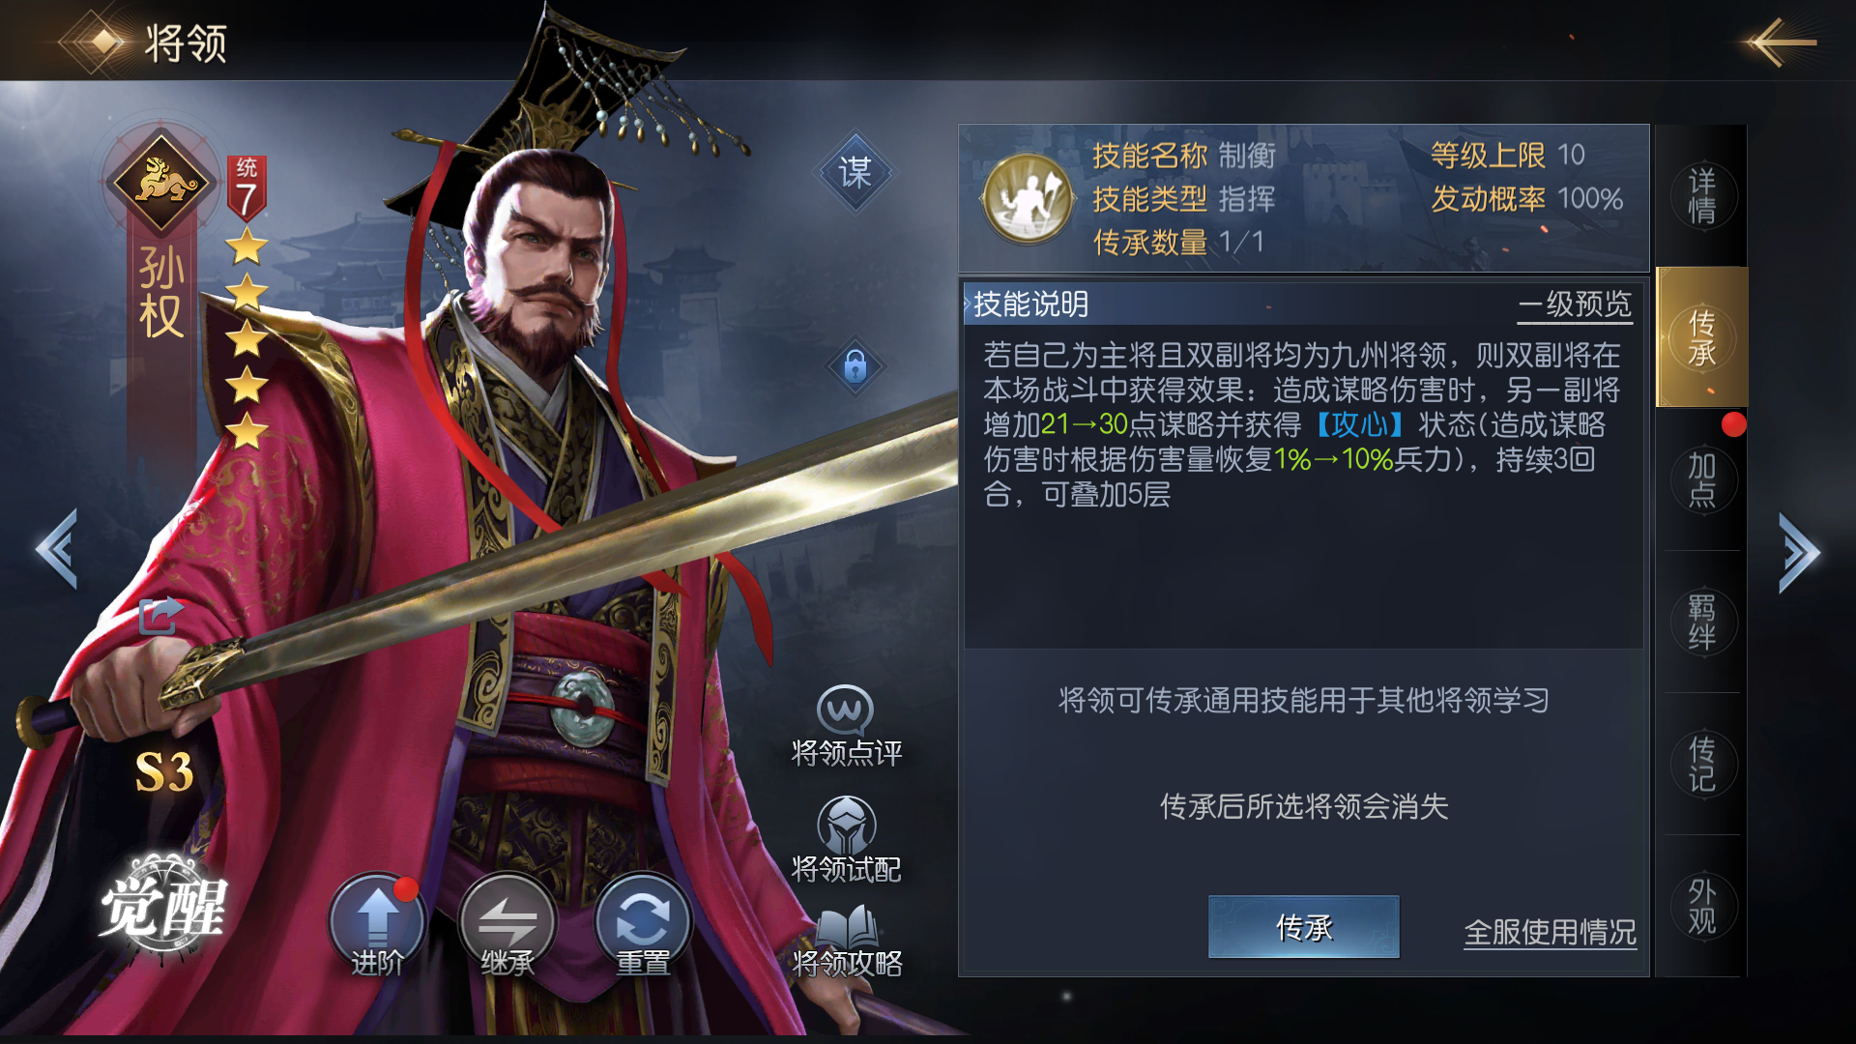Open the 谋 diamond skill icon
This screenshot has height=1044, width=1856.
tap(855, 173)
